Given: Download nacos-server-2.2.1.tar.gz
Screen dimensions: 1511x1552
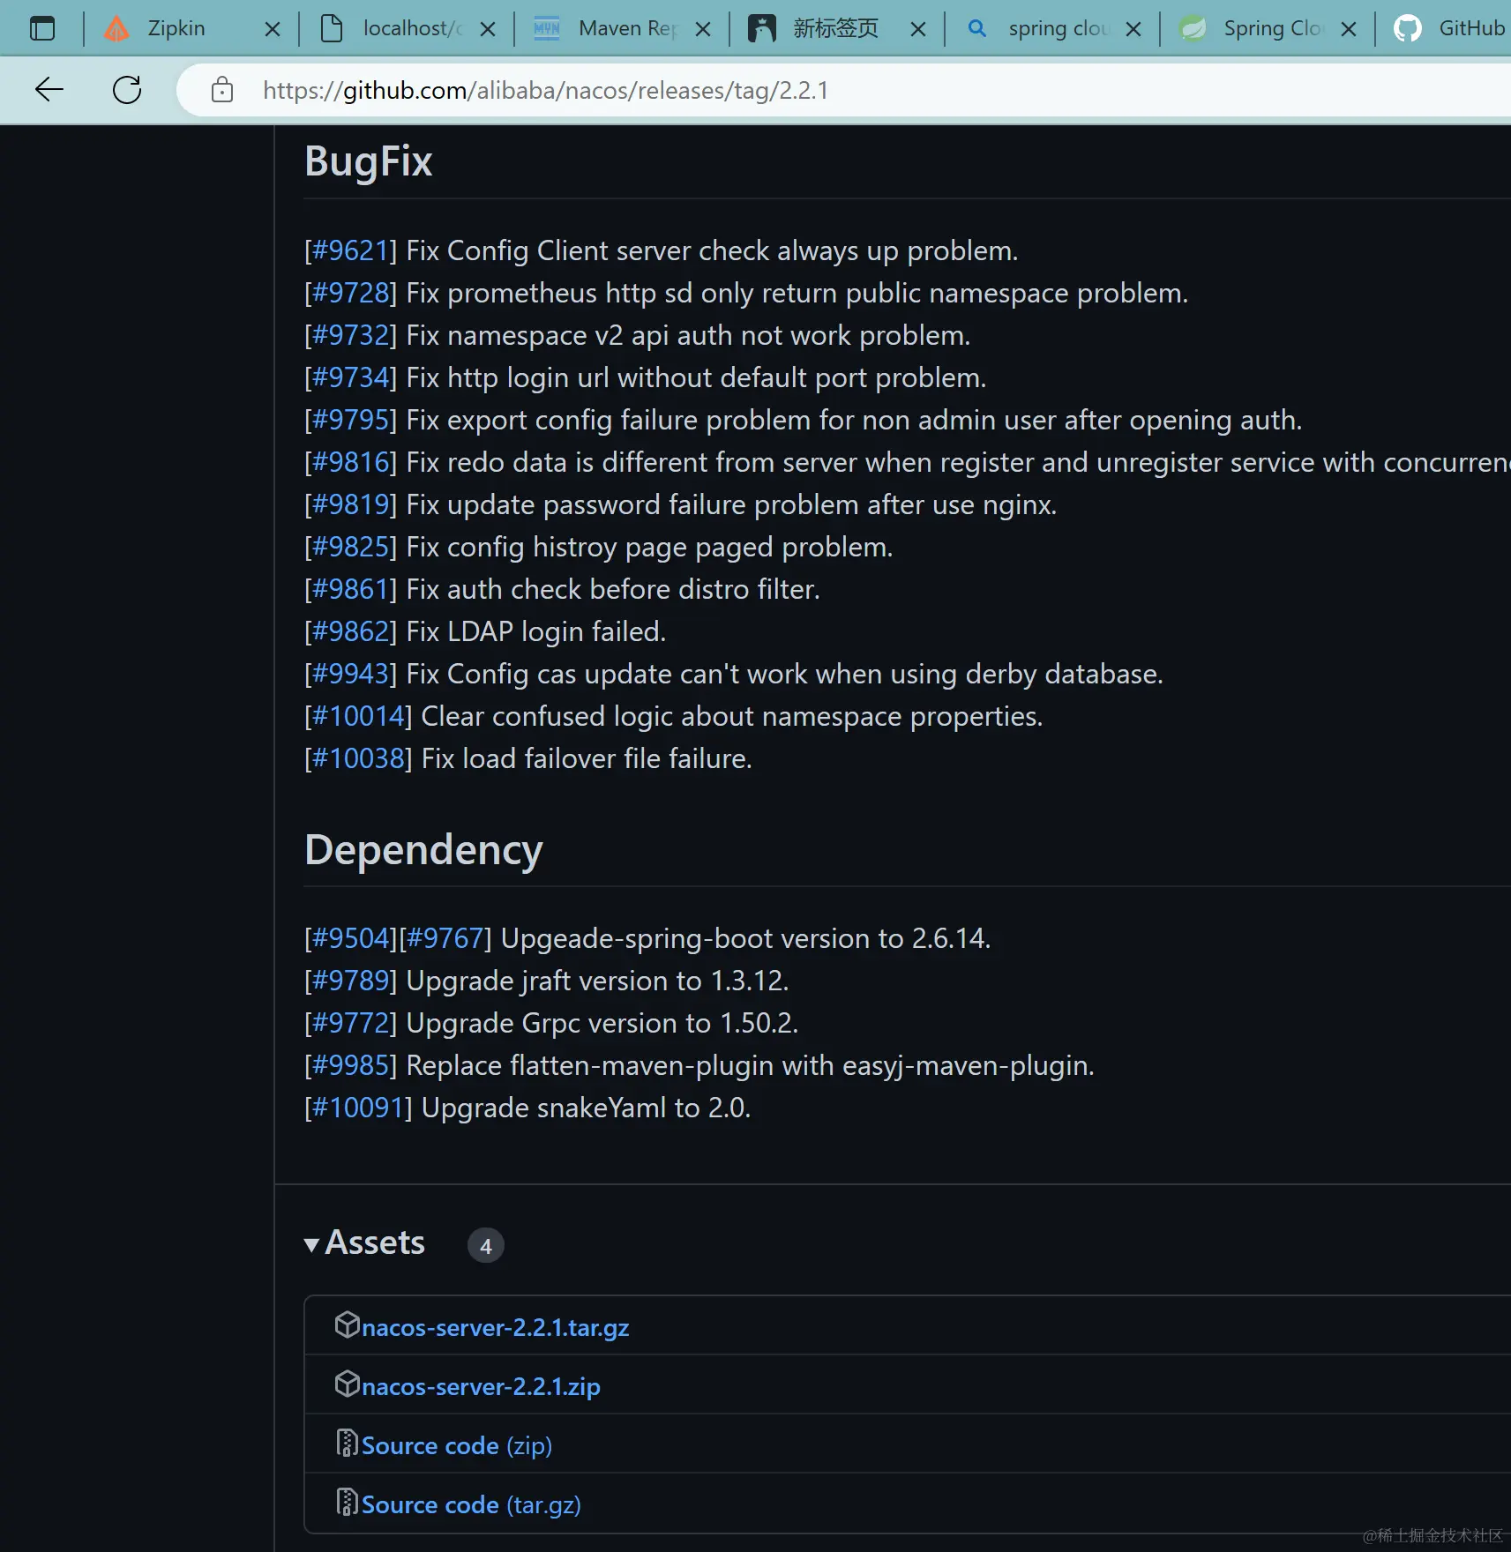Looking at the screenshot, I should coord(496,1327).
